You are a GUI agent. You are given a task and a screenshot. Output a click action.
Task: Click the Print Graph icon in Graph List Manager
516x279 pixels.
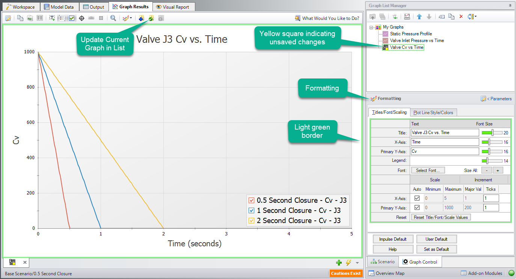click(407, 17)
